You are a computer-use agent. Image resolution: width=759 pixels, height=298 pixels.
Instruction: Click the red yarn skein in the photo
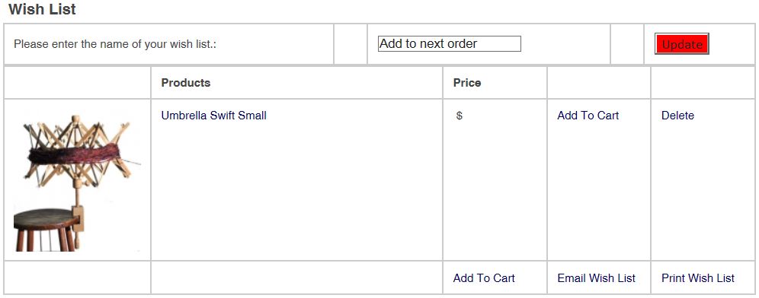(74, 154)
